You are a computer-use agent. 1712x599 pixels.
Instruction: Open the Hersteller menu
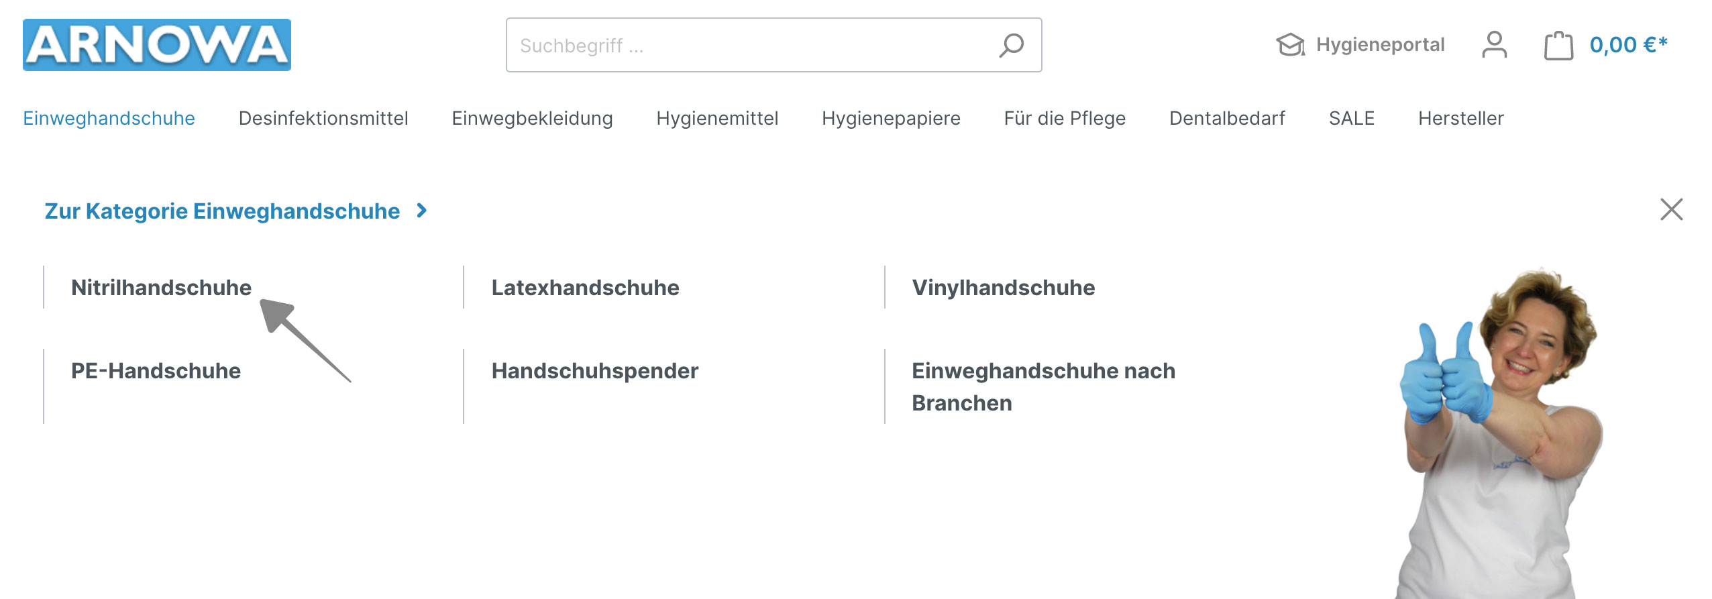(1460, 118)
